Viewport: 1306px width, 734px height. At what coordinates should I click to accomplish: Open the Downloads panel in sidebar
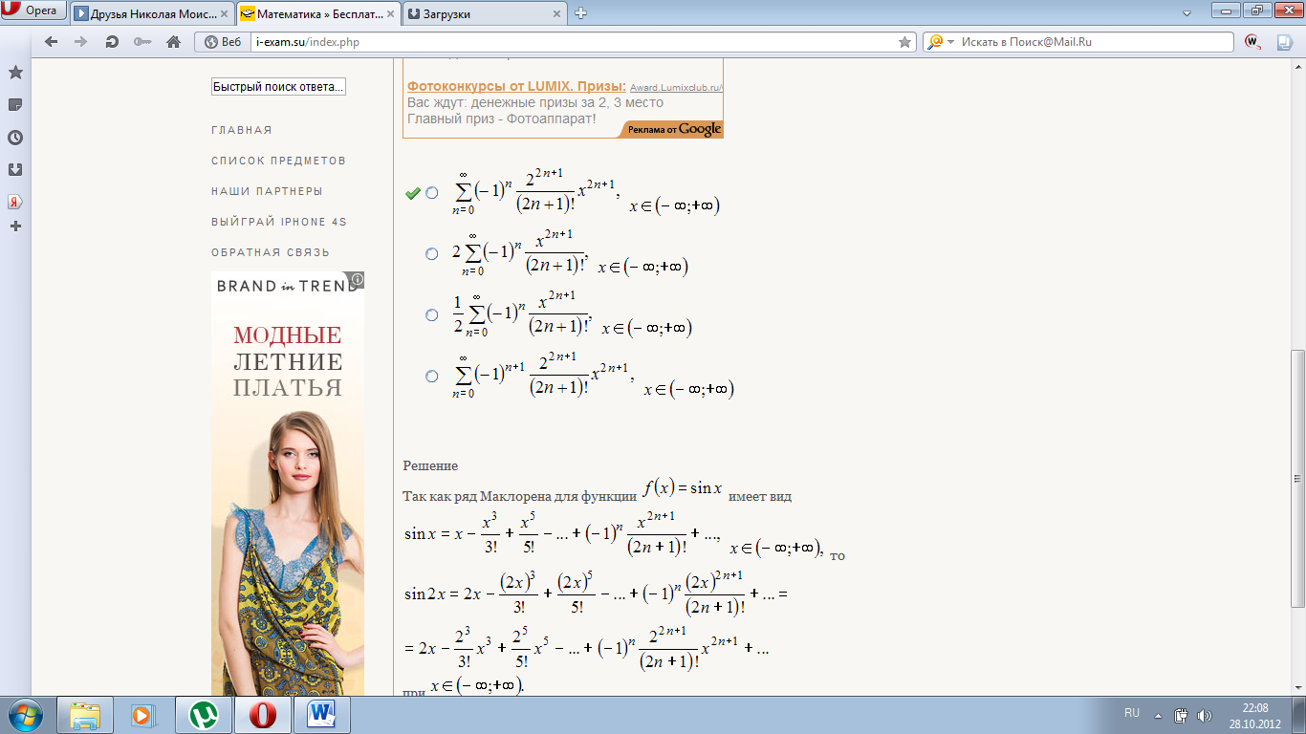15,170
